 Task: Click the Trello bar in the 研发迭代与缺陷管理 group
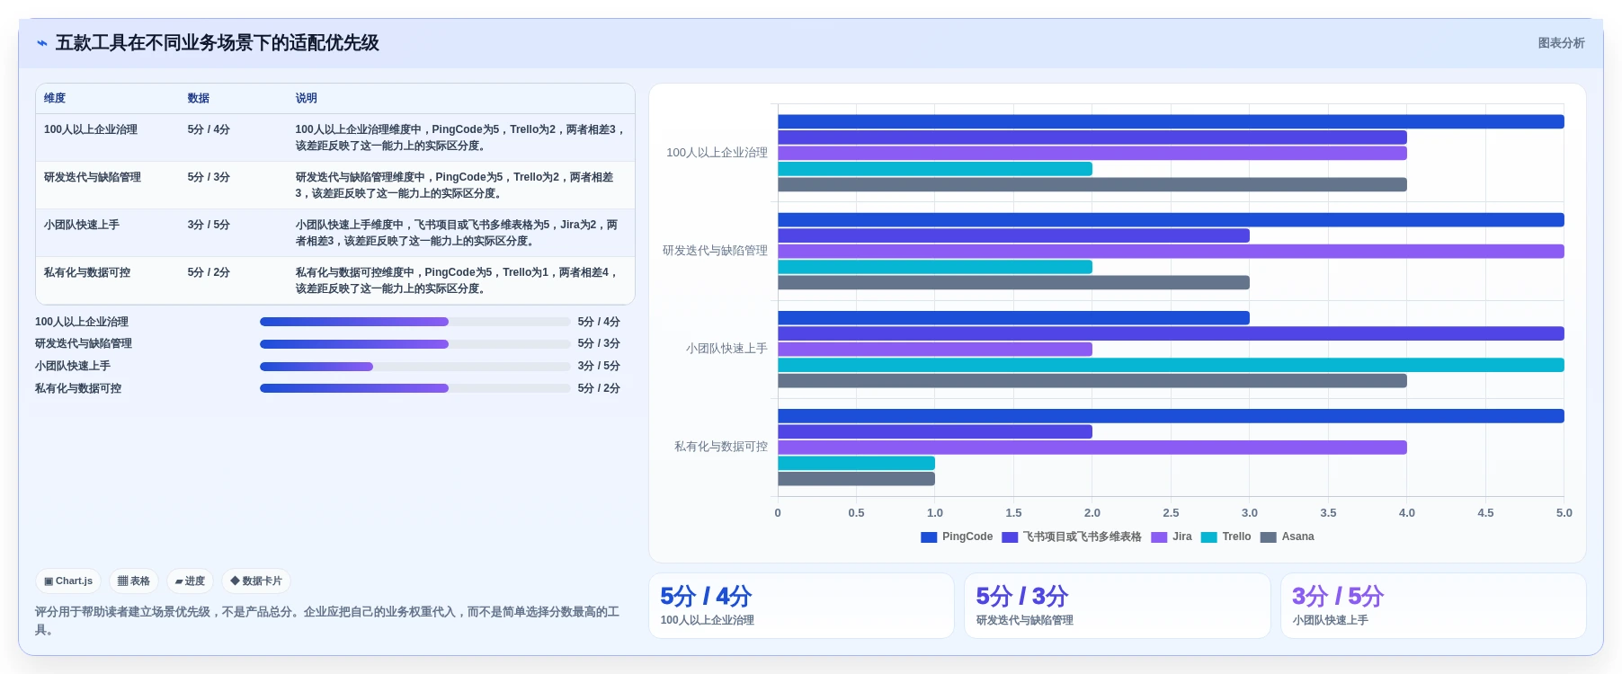point(935,267)
